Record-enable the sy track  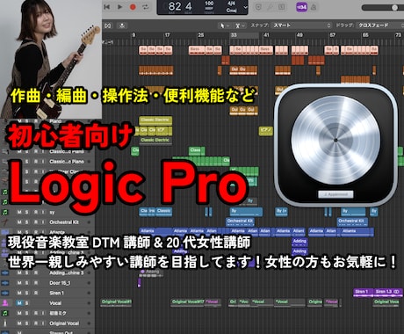[x=35, y=212]
